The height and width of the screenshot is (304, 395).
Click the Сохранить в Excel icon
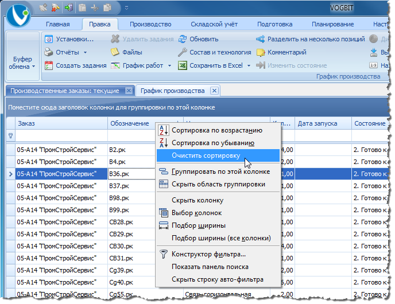click(183, 65)
